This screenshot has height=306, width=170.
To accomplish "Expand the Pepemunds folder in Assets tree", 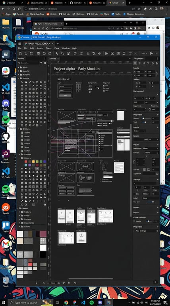I will coord(20,223).
